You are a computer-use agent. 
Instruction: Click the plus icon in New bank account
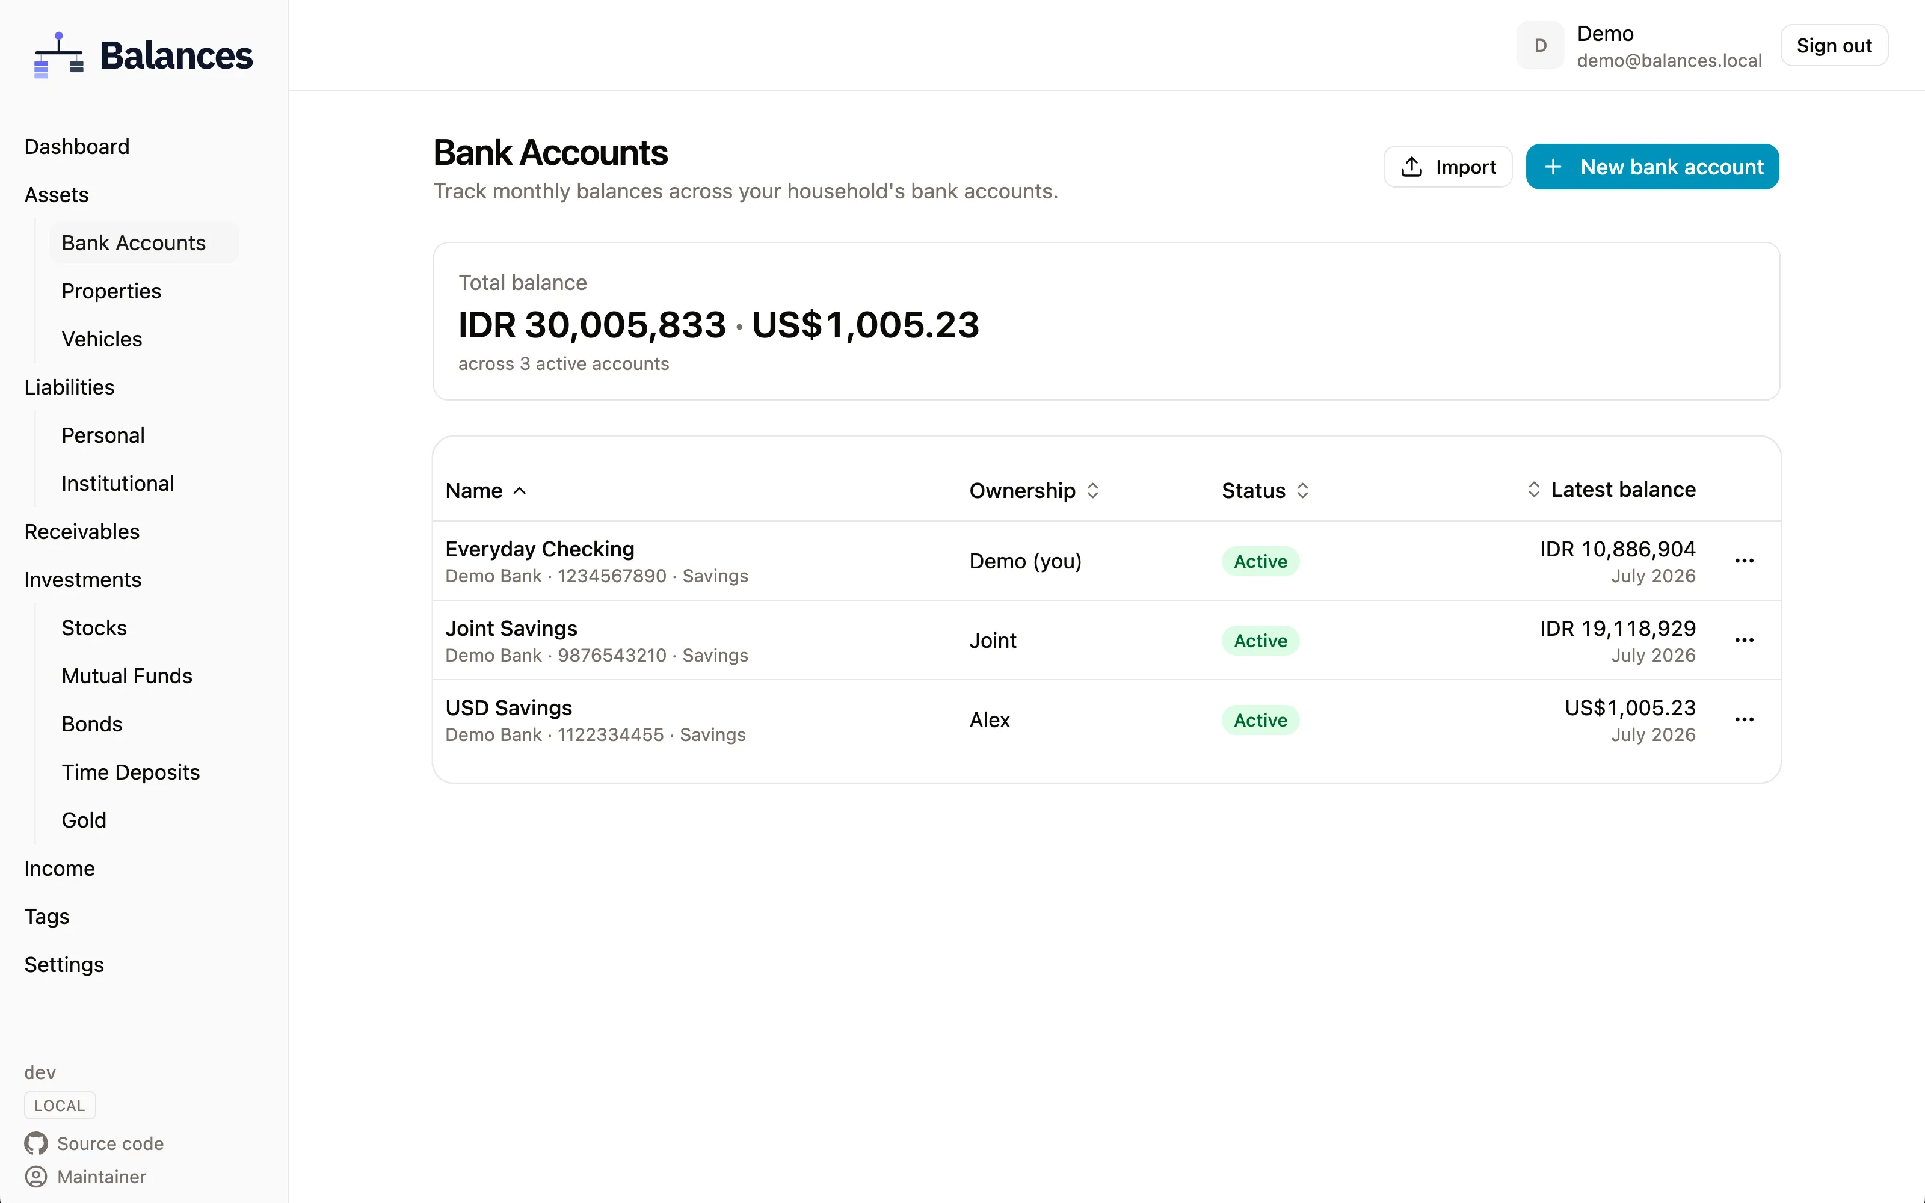point(1553,167)
